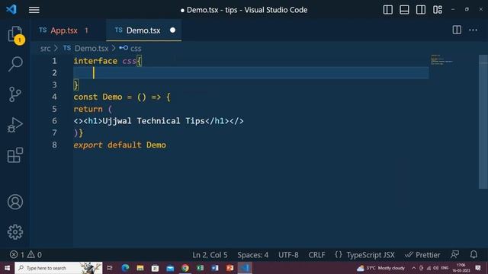The width and height of the screenshot is (488, 274).
Task: Open the errors and warnings indicator
Action: click(x=25, y=255)
